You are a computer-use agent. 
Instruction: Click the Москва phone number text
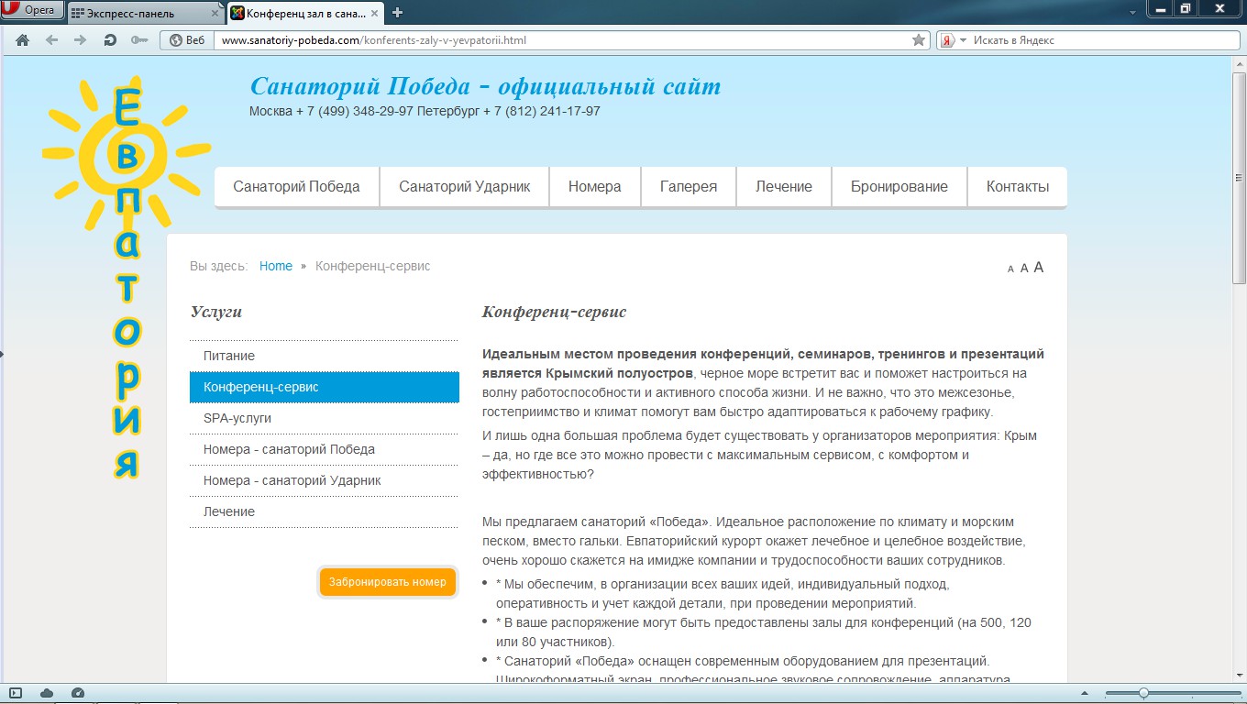331,111
